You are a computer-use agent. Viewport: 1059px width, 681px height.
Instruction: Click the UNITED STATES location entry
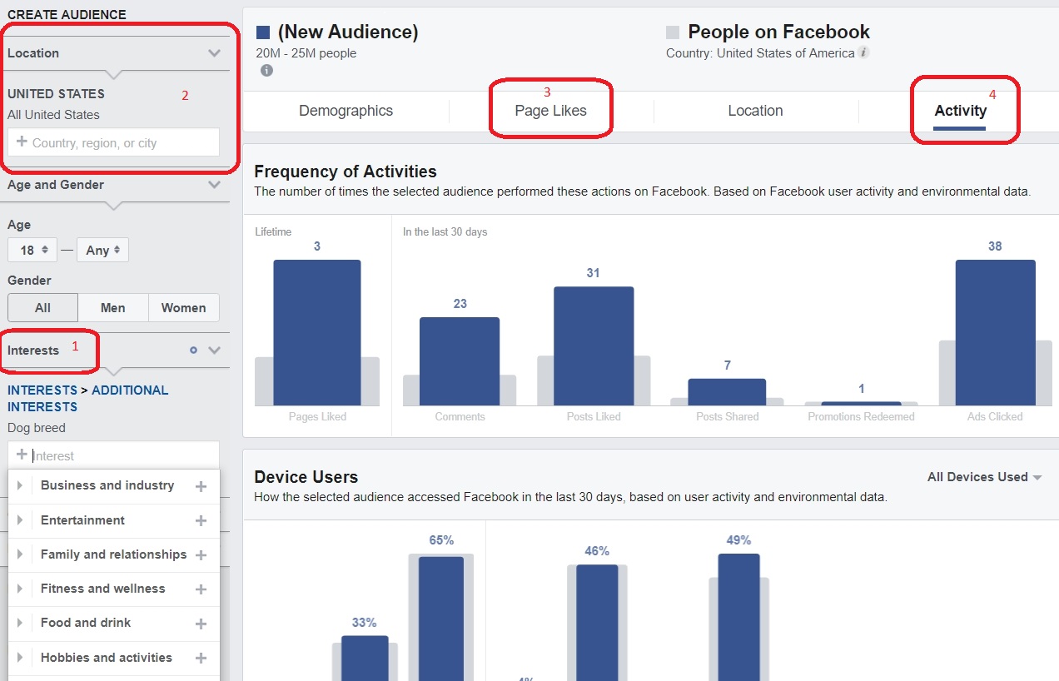tap(57, 94)
